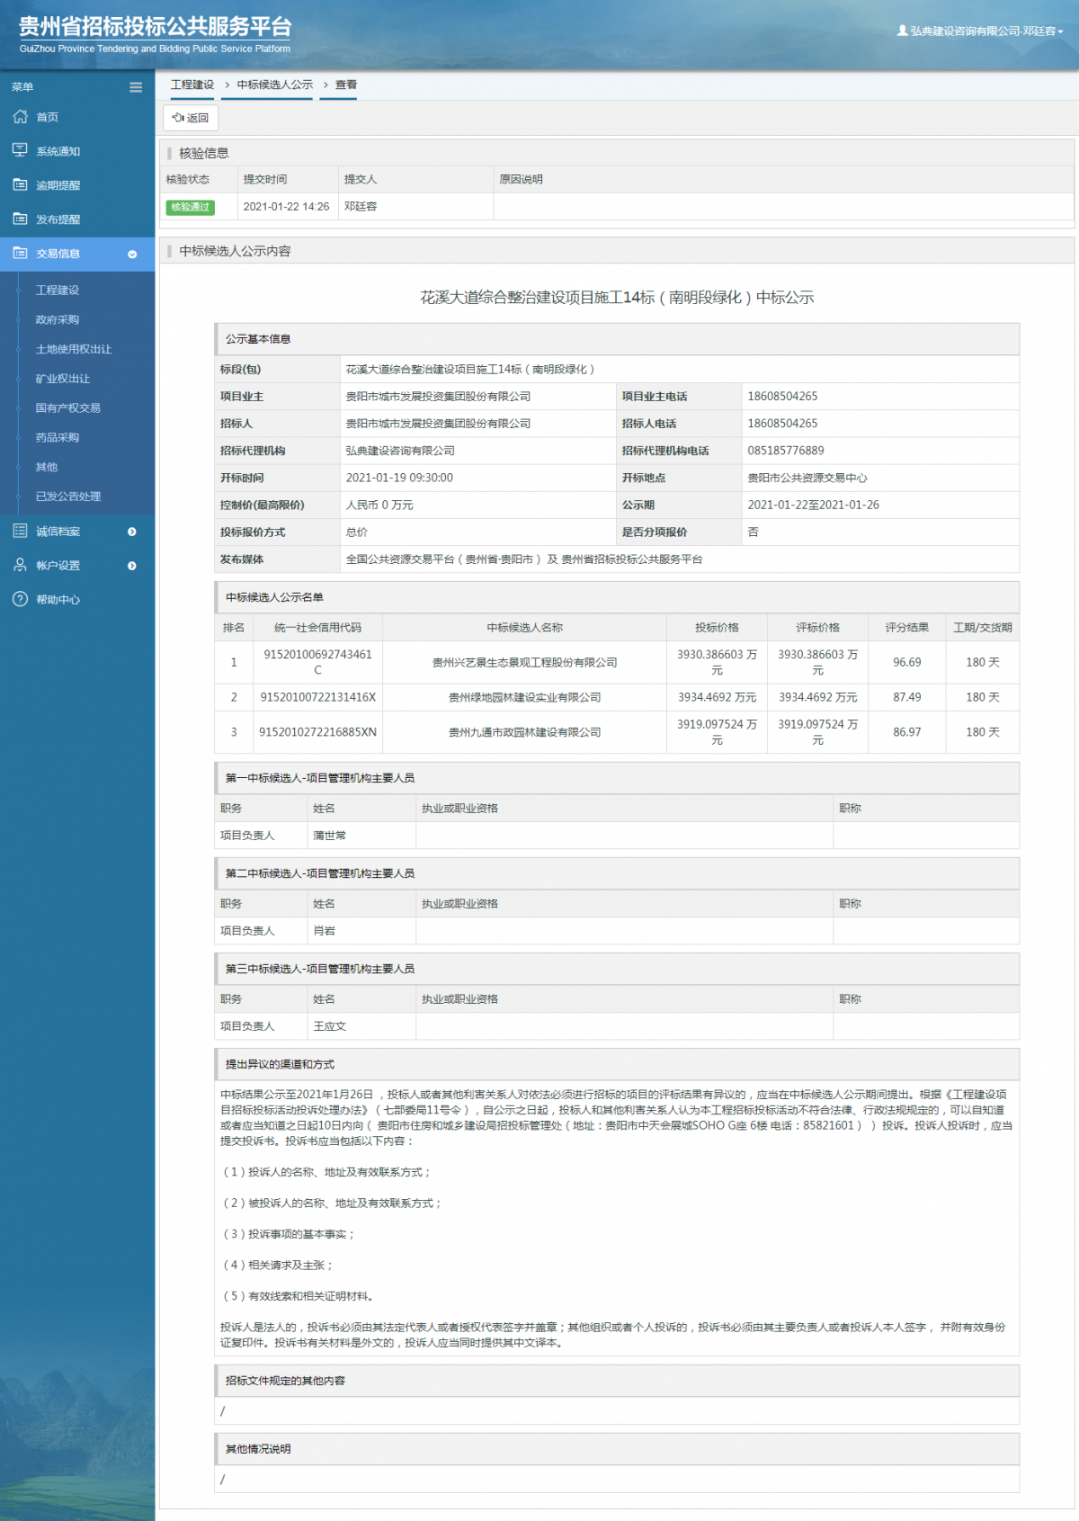Click the question mark icon beside 帮助中心

click(20, 599)
